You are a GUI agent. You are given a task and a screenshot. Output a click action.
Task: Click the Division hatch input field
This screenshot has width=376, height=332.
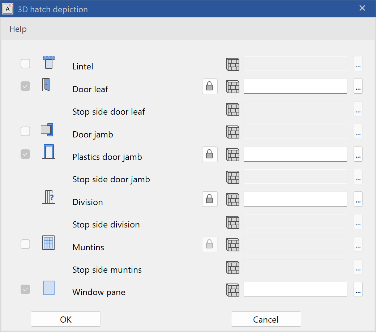(295, 199)
